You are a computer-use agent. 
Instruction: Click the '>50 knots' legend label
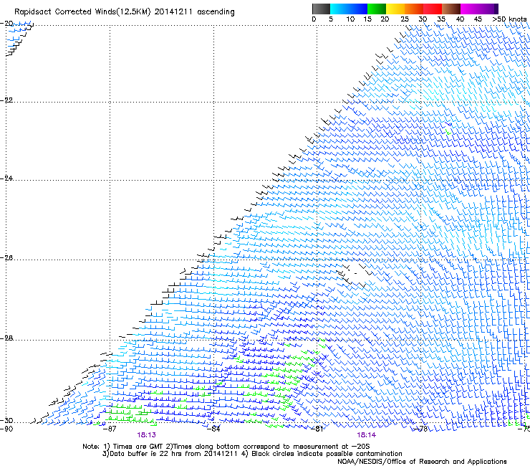pyautogui.click(x=509, y=19)
